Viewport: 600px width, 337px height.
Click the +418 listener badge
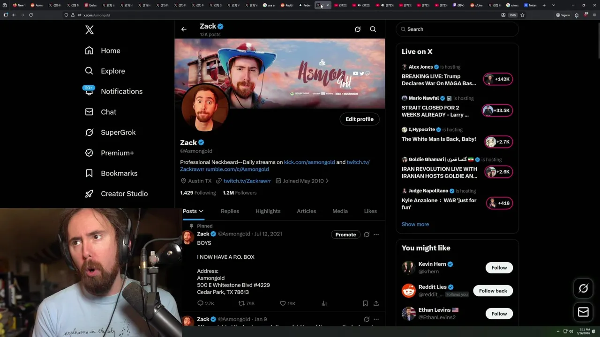point(500,203)
